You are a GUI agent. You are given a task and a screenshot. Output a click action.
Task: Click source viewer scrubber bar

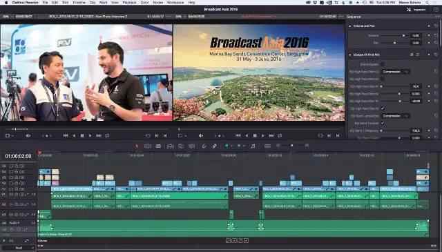coord(87,129)
